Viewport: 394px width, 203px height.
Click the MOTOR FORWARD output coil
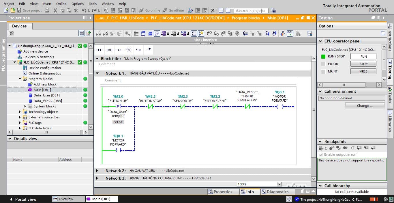click(x=279, y=107)
